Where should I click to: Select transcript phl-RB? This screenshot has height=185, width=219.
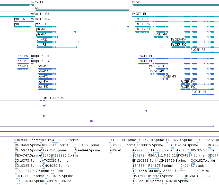tap(22, 27)
